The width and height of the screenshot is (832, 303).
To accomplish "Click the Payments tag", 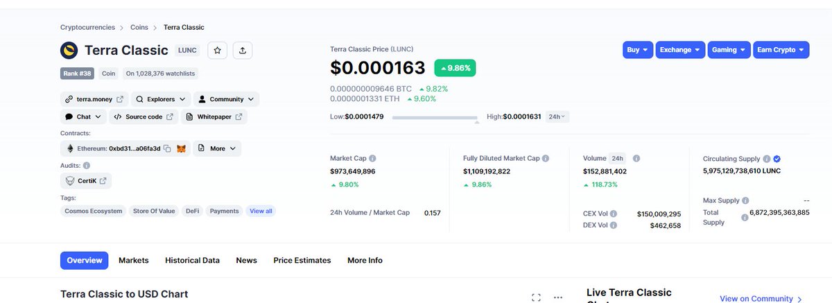I will 224,211.
